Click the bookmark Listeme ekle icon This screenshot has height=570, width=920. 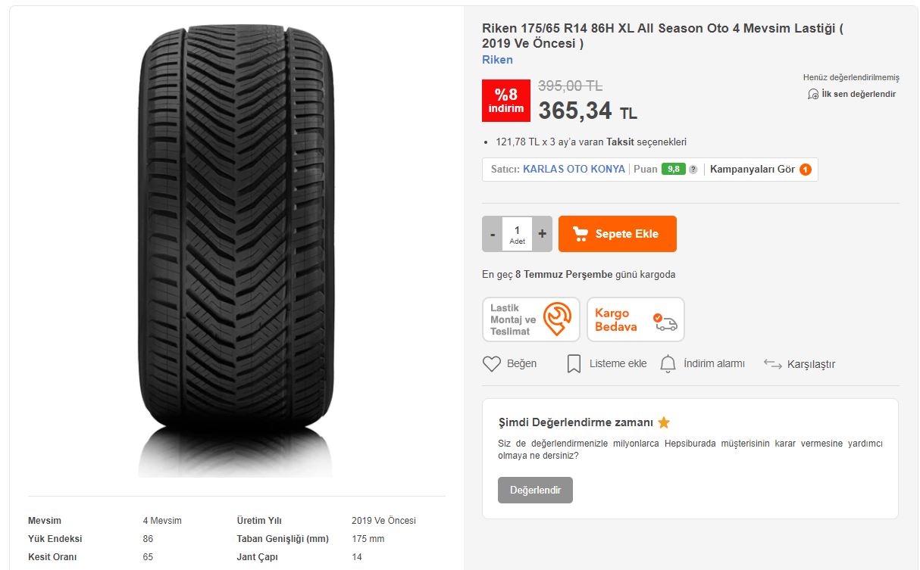tap(574, 364)
